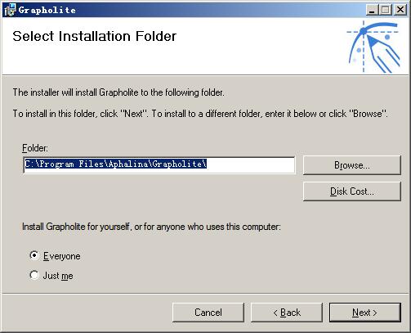Close the Grapholite setup window
The width and height of the screenshot is (411, 333).
pos(400,10)
